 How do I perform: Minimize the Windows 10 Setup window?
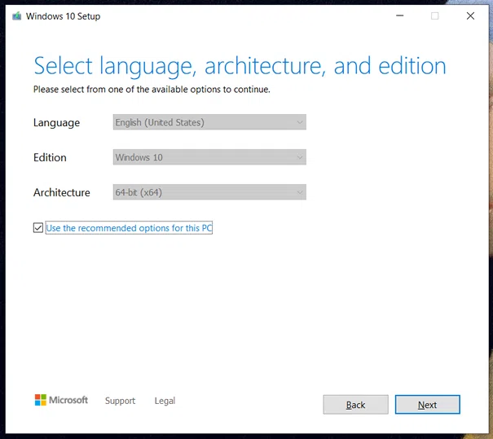[399, 15]
